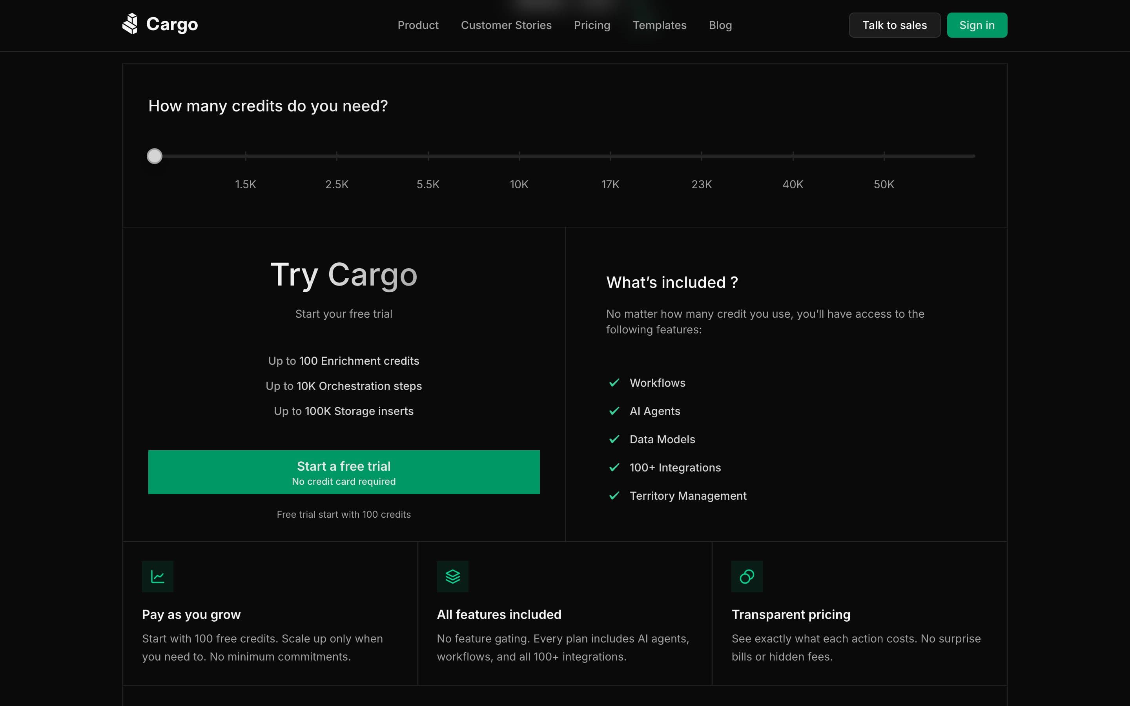Click the checkmark next to Territory Management

click(614, 496)
